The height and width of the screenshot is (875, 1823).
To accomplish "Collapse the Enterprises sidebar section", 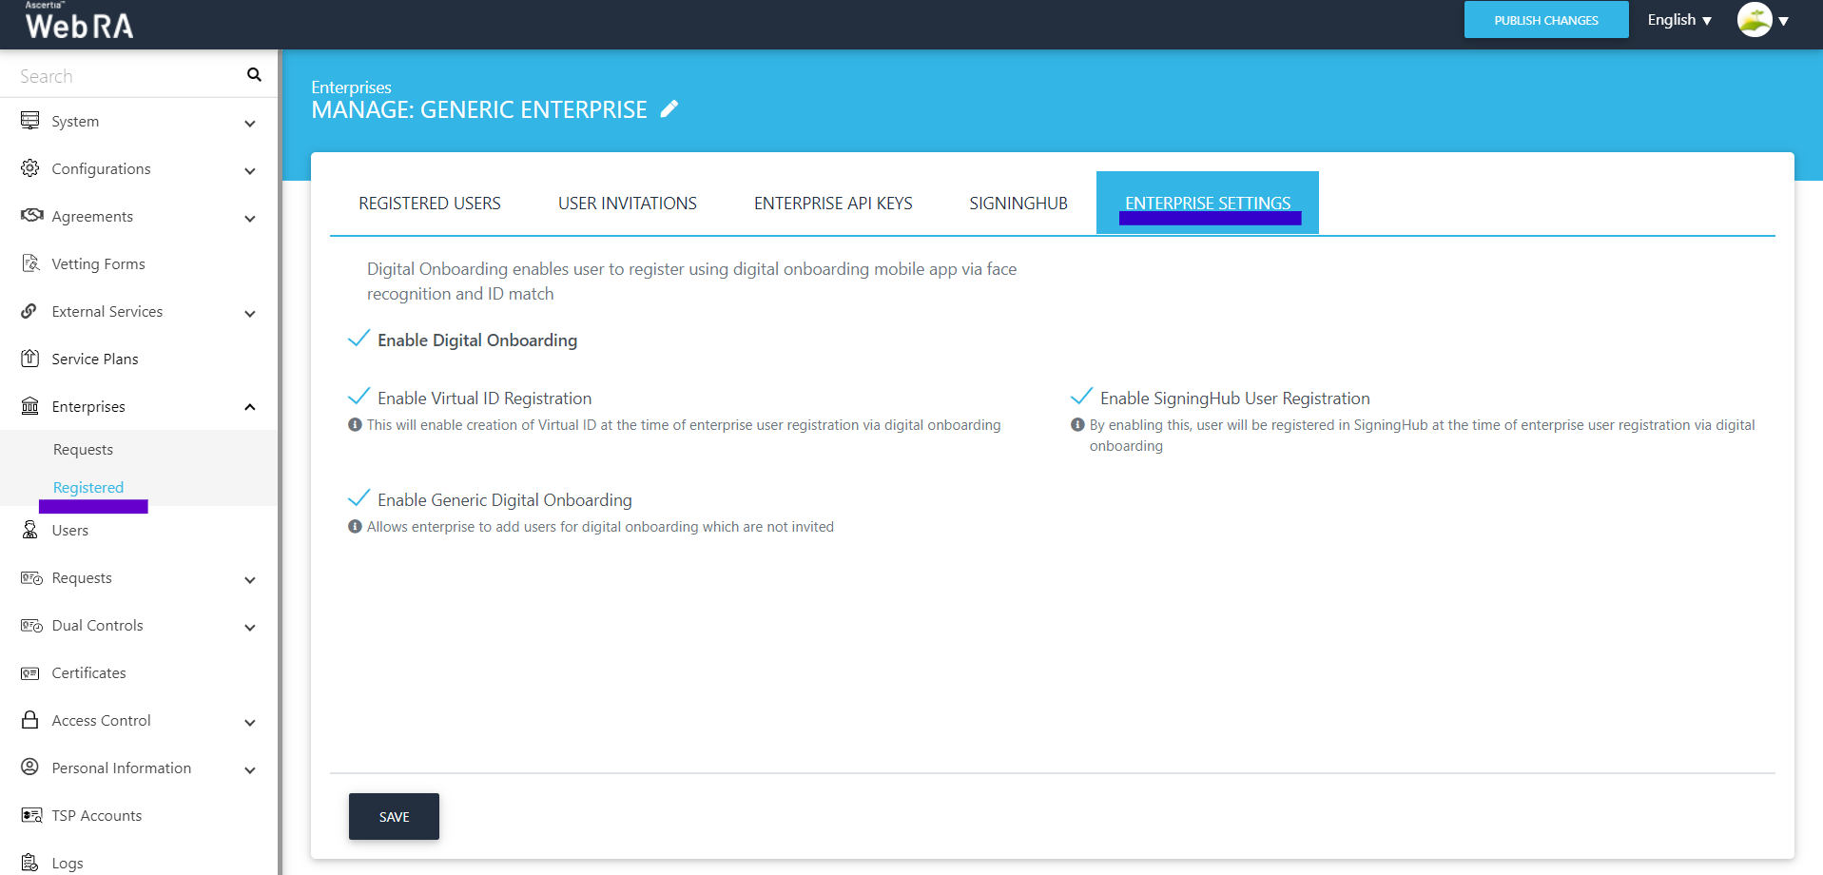I will [x=250, y=407].
